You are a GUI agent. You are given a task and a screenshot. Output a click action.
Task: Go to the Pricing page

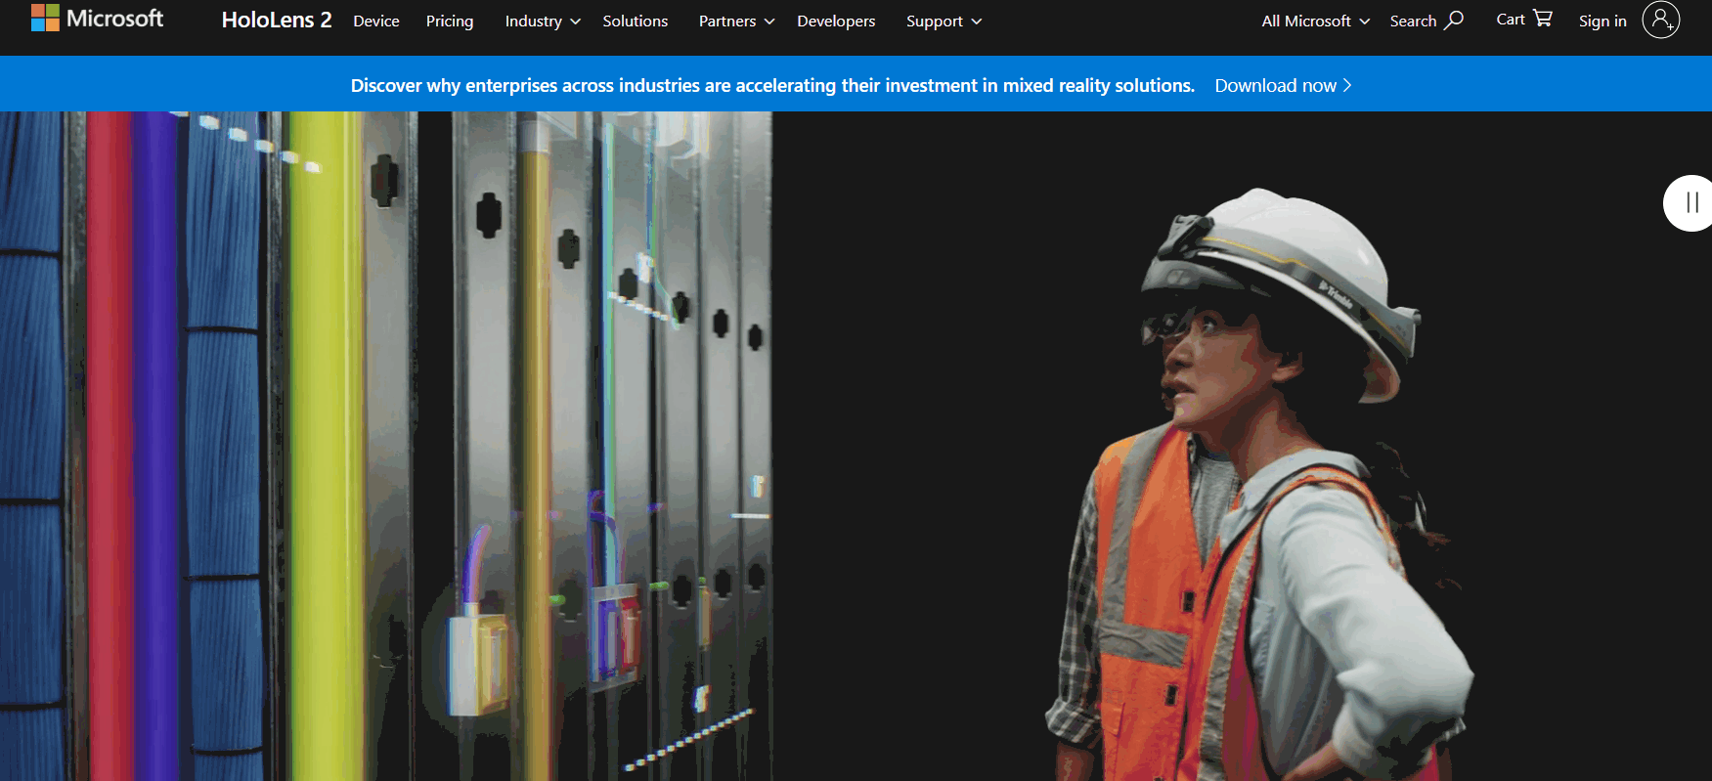450,21
